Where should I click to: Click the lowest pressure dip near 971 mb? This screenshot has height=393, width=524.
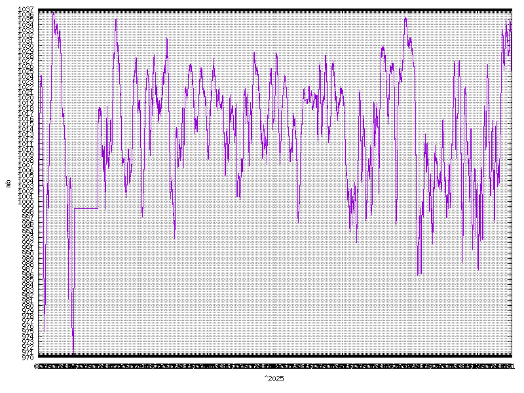point(73,352)
